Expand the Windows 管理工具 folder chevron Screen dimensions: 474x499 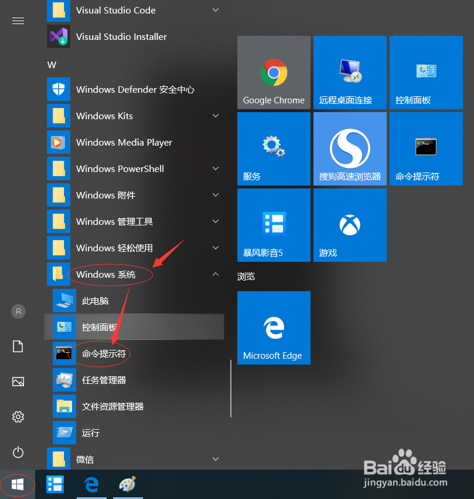pos(216,221)
